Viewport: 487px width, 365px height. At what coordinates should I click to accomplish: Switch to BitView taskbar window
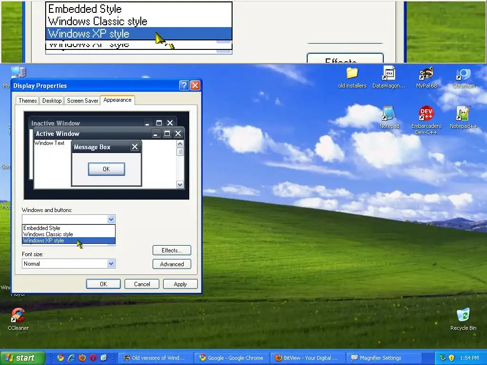point(308,358)
